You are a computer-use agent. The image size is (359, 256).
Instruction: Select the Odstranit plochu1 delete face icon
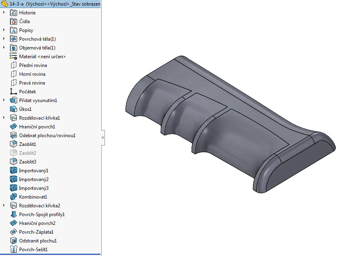click(13, 240)
